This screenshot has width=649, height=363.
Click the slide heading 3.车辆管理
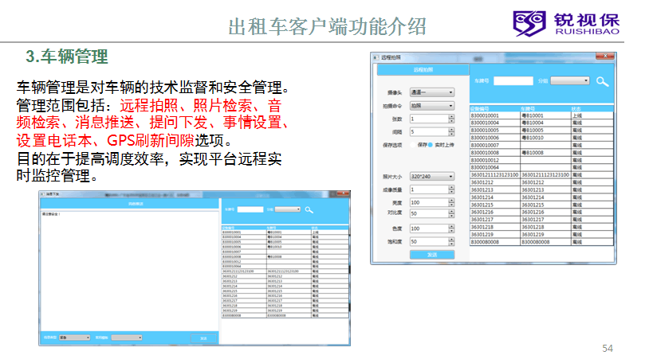tap(67, 57)
